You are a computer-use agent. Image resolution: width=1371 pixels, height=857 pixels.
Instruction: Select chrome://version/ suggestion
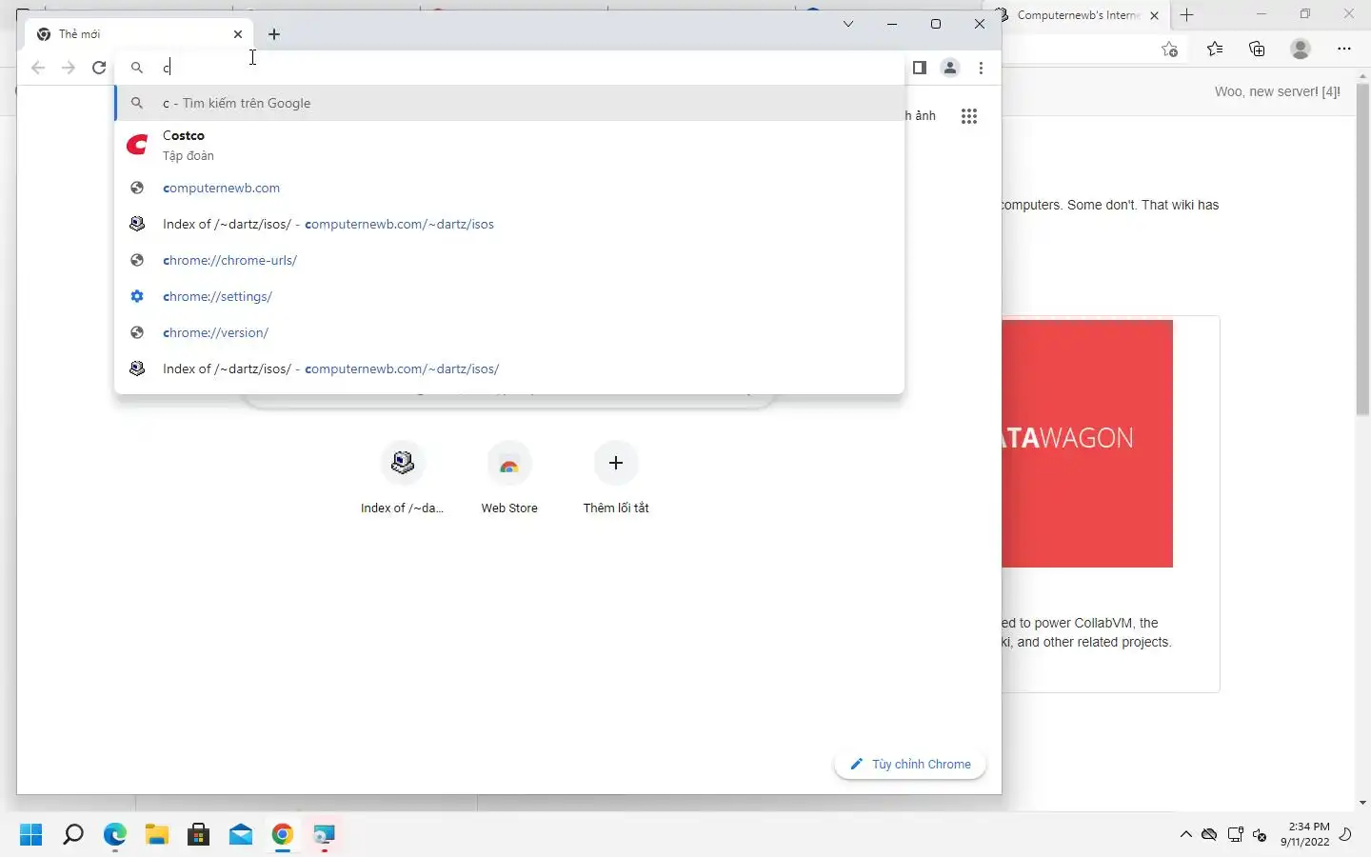(x=509, y=332)
